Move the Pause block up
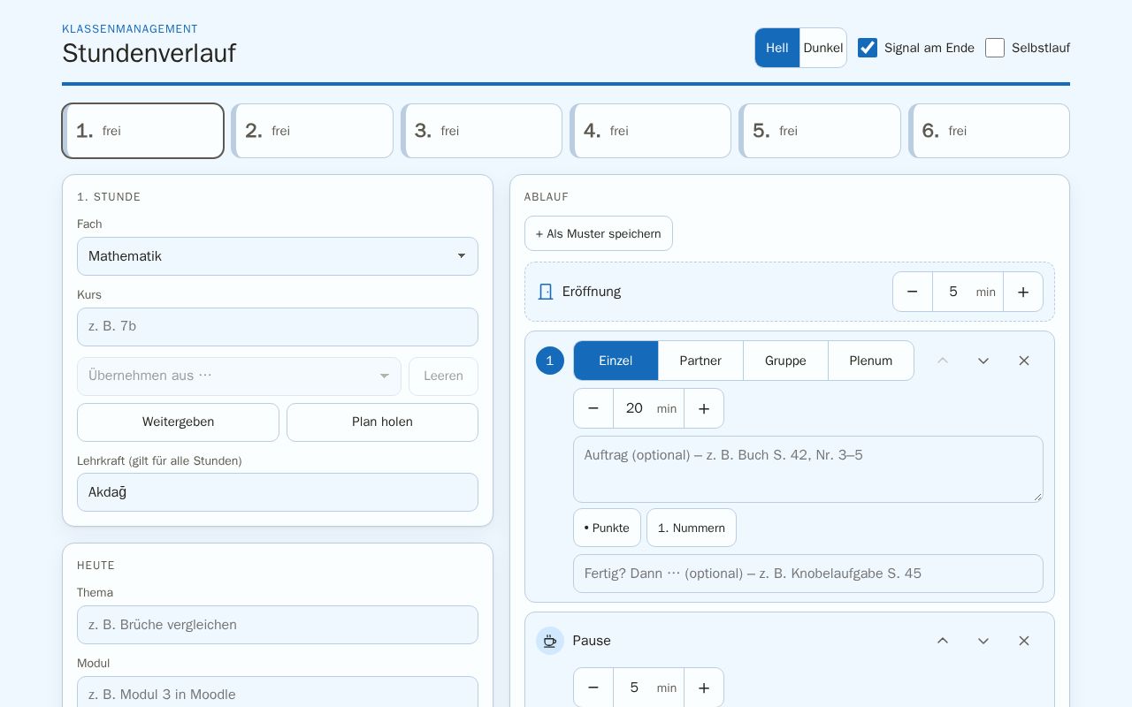1132x707 pixels. click(943, 641)
